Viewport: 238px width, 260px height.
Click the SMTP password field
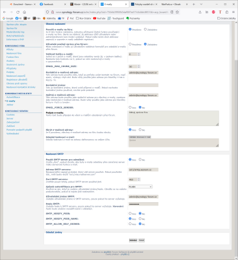click(143, 204)
